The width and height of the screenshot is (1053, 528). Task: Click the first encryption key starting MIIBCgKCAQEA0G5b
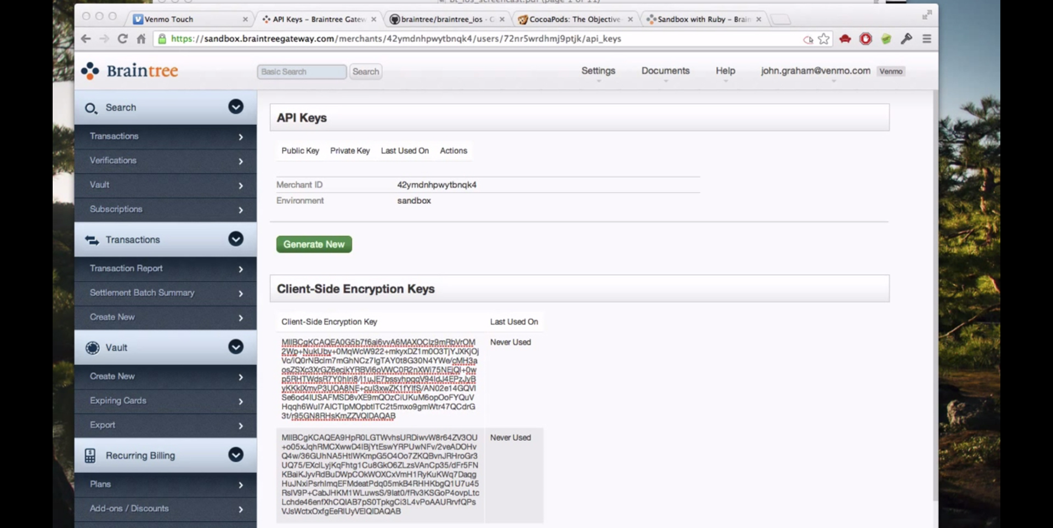tap(380, 379)
